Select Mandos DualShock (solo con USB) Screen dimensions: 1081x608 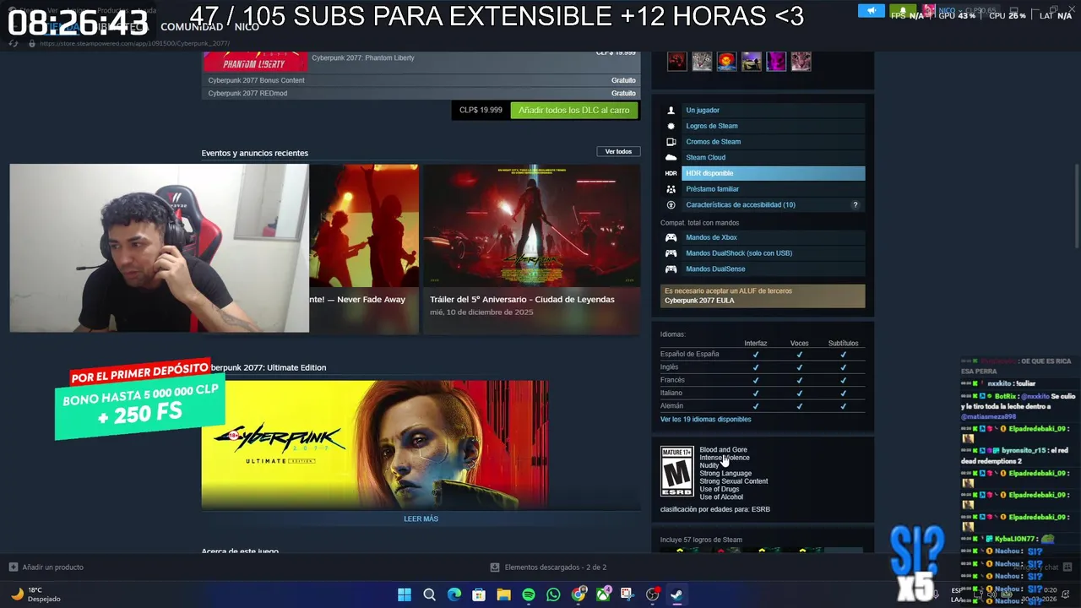coord(763,253)
